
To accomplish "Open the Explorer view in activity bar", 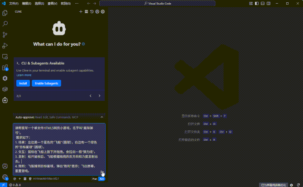I will point(5,13).
